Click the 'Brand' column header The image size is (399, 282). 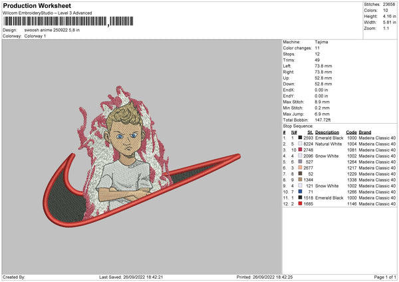coord(365,132)
